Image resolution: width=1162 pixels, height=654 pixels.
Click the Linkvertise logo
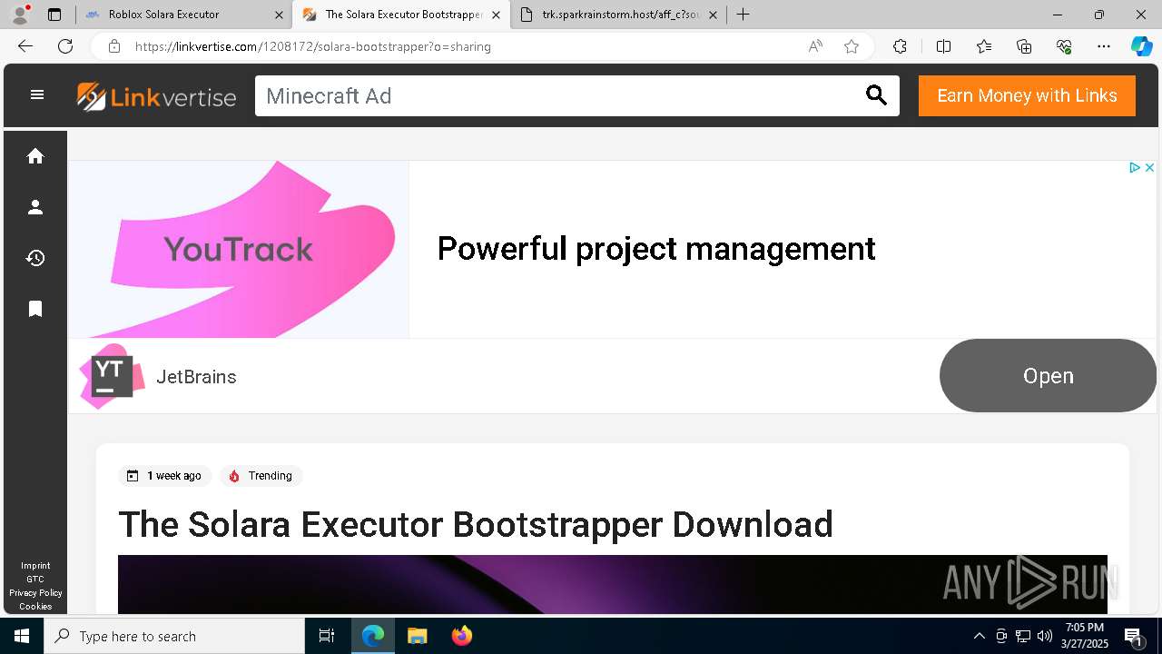click(156, 96)
